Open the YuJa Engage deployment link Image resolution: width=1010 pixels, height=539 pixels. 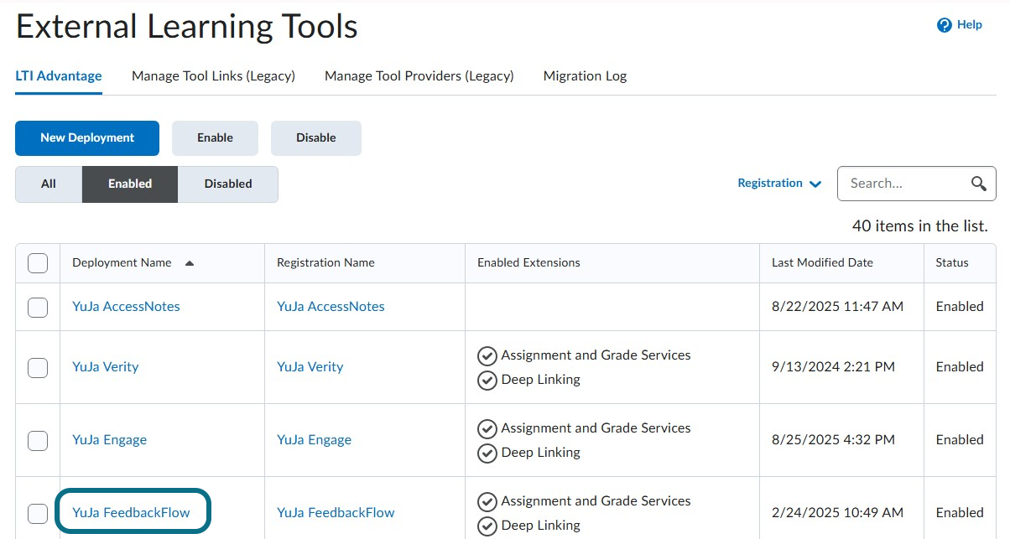[x=109, y=440]
